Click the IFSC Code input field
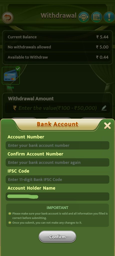Image resolution: width=115 pixels, height=256 pixels. point(57,179)
